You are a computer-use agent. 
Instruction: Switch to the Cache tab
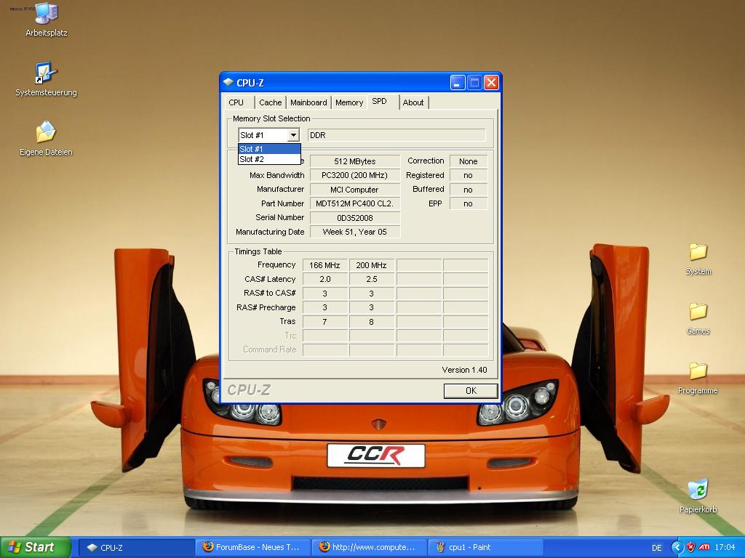tap(271, 102)
